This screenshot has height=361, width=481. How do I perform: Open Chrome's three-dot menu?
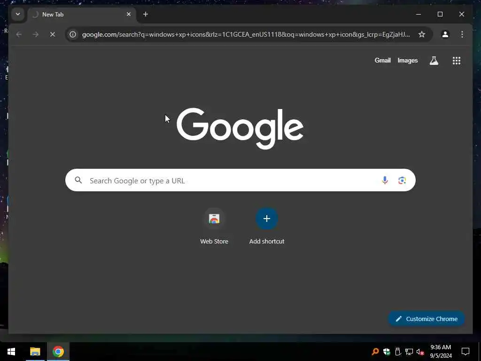click(462, 34)
